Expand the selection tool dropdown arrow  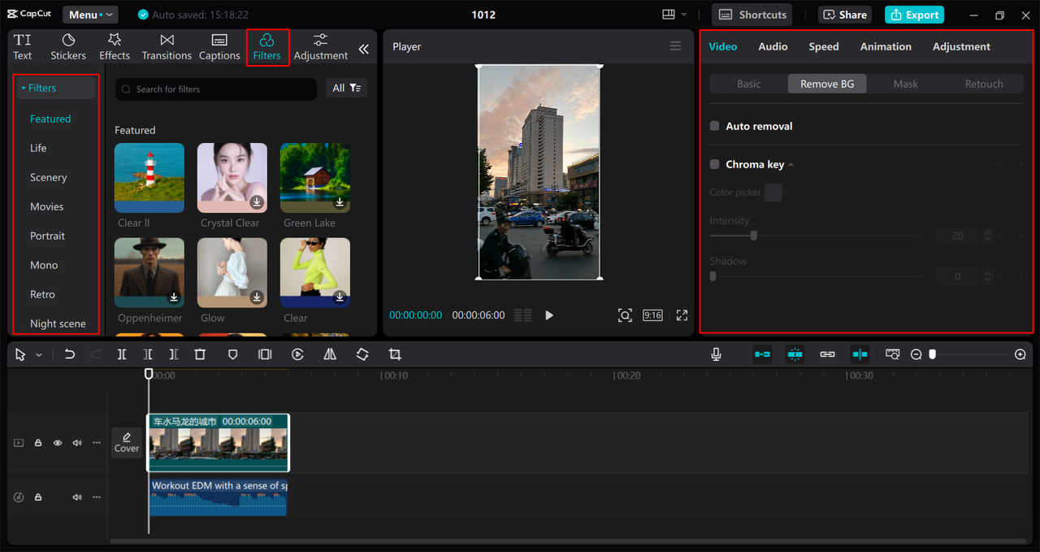pos(38,355)
